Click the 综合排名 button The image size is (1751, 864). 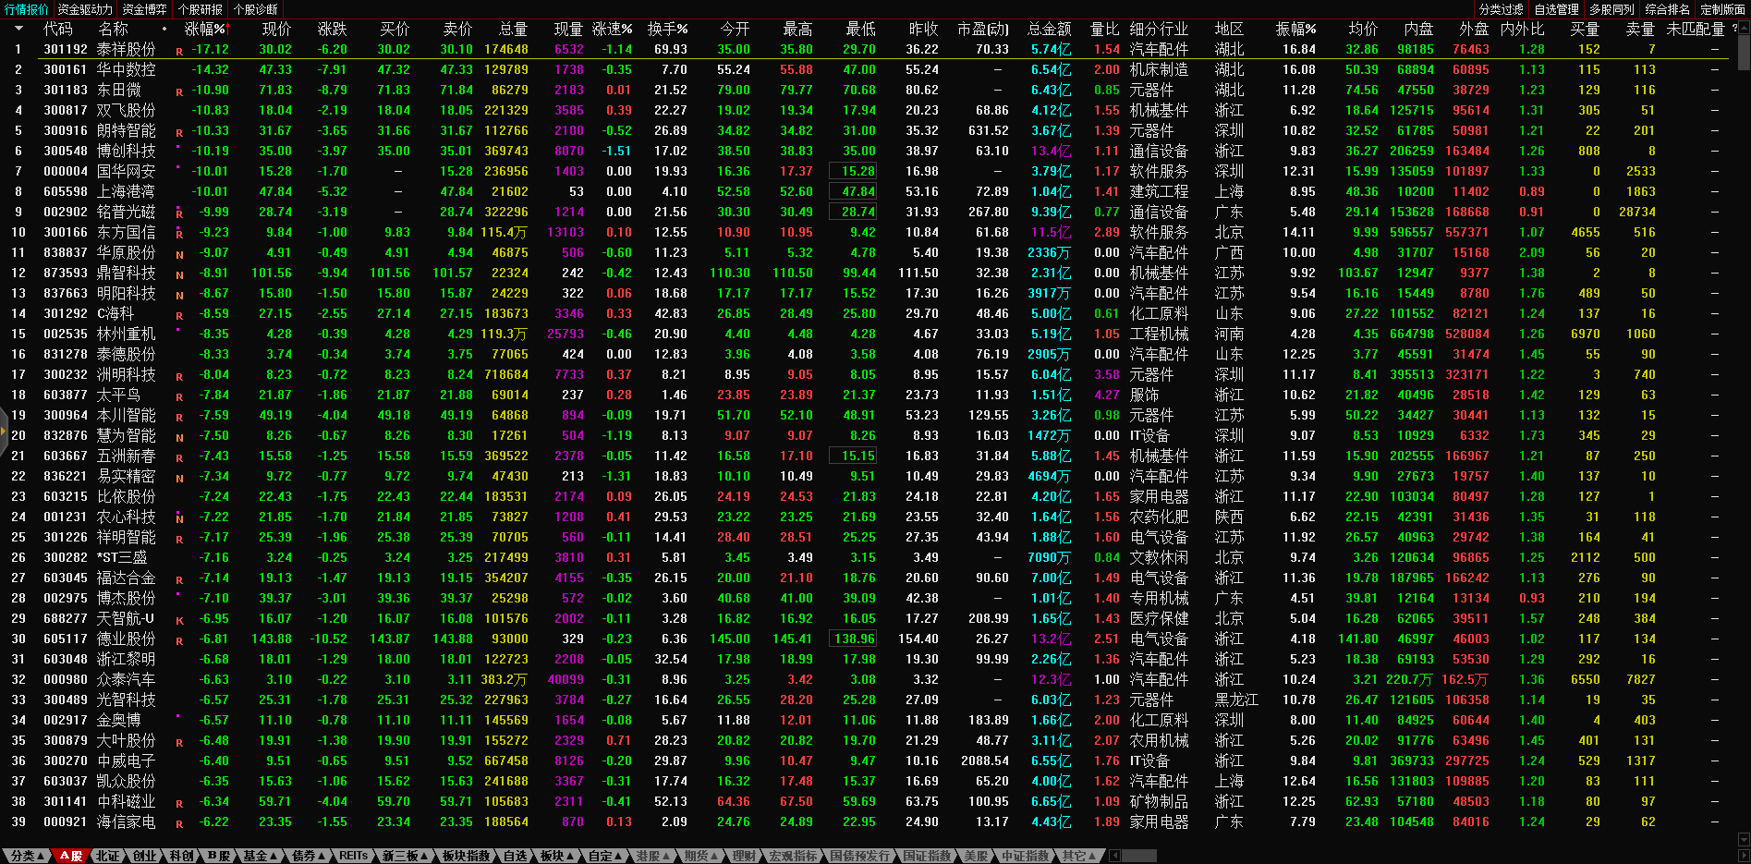point(1667,9)
